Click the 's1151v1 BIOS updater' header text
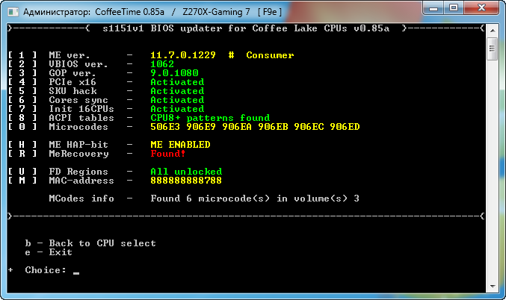 click(x=162, y=28)
